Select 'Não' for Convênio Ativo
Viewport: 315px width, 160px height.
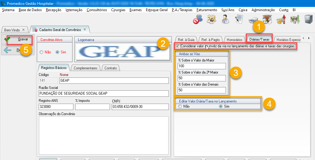click(x=41, y=52)
